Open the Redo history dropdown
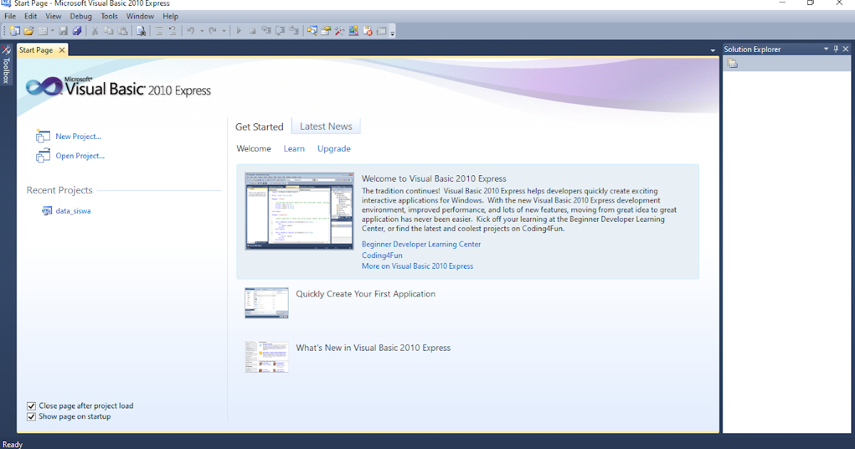 click(223, 31)
